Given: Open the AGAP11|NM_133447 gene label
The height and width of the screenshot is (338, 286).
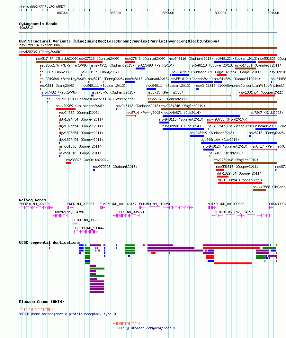Looking at the screenshot, I should [89, 228].
